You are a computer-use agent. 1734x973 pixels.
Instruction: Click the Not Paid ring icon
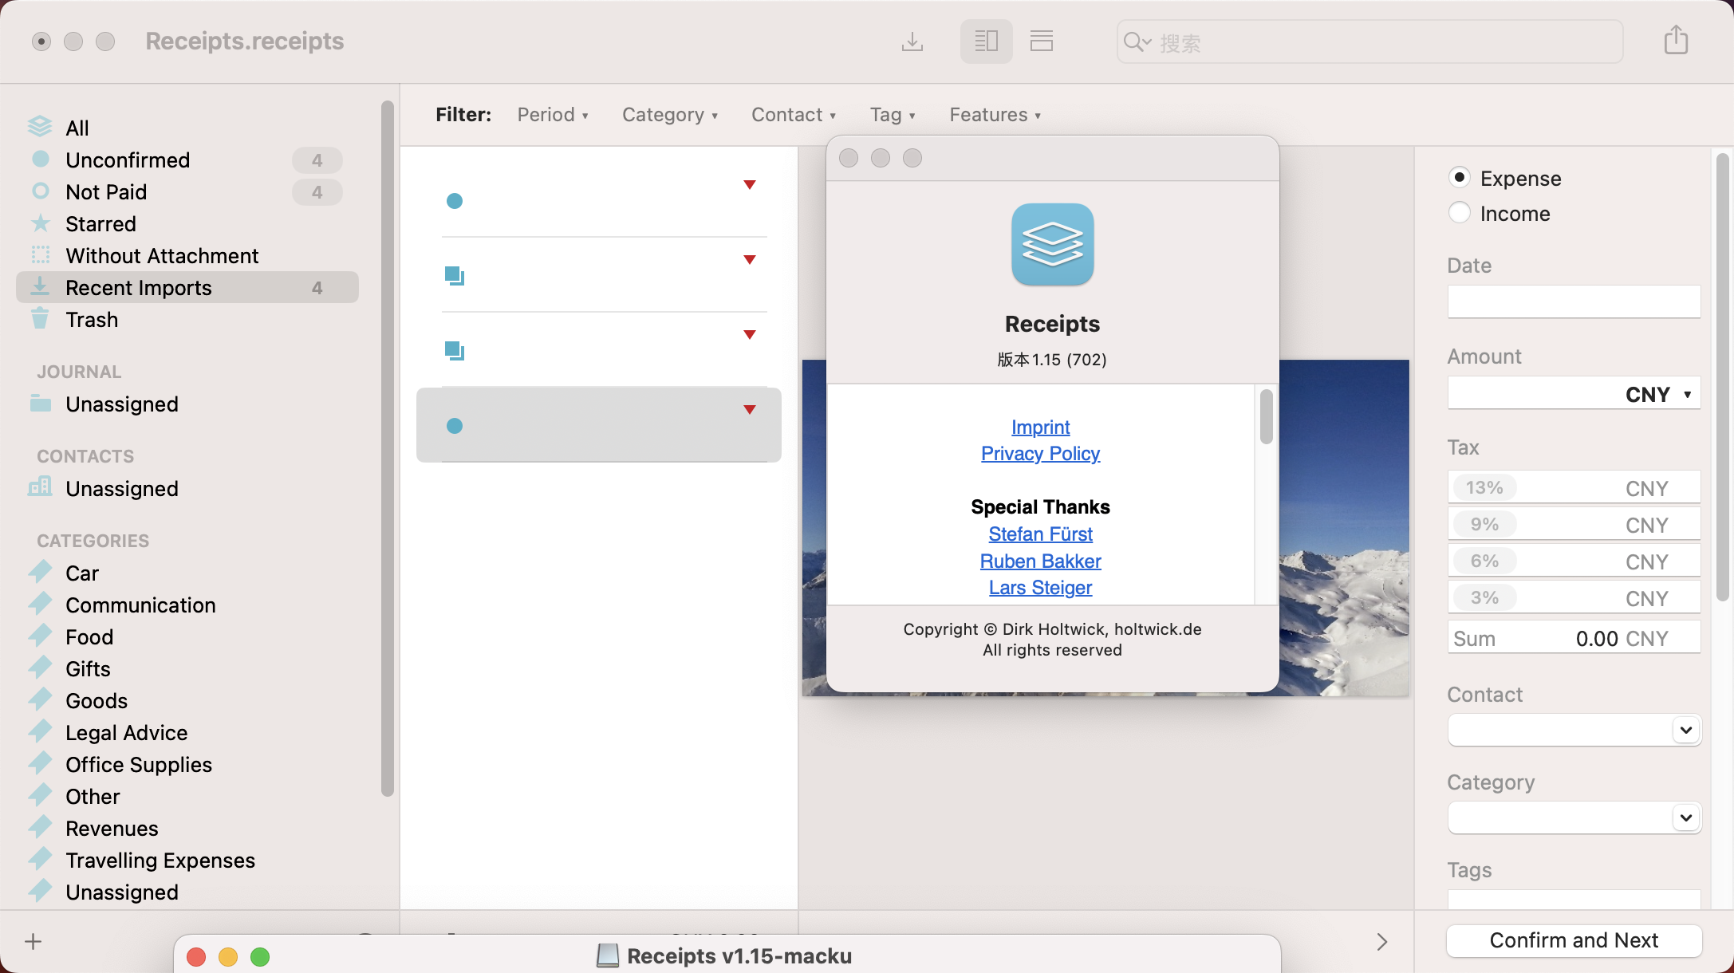coord(40,191)
